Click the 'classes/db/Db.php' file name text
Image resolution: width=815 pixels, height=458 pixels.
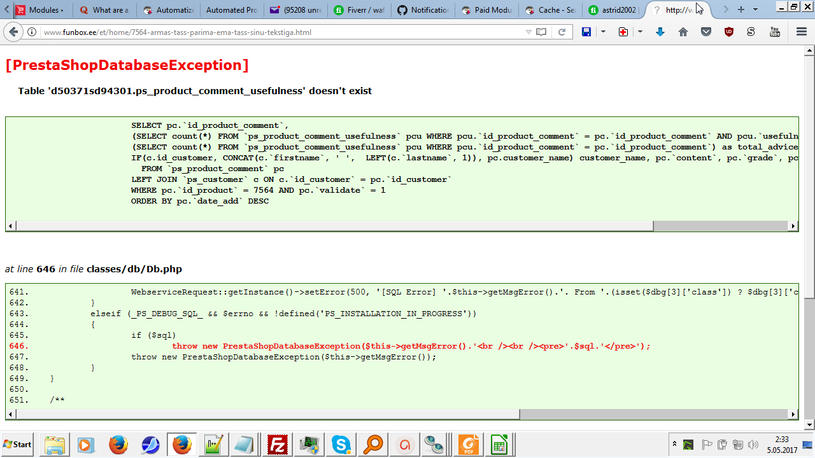pos(134,269)
